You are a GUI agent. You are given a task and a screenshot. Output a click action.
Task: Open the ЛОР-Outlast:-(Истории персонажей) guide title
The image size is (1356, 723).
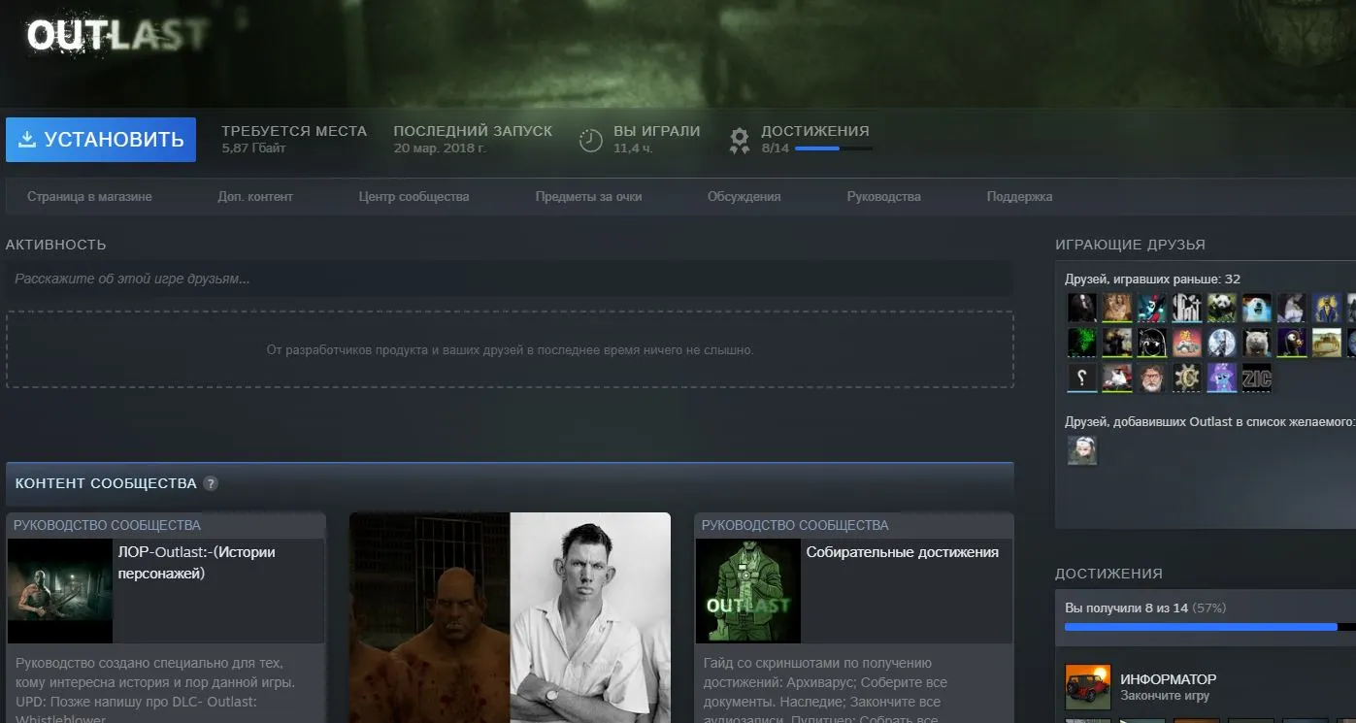coord(197,563)
